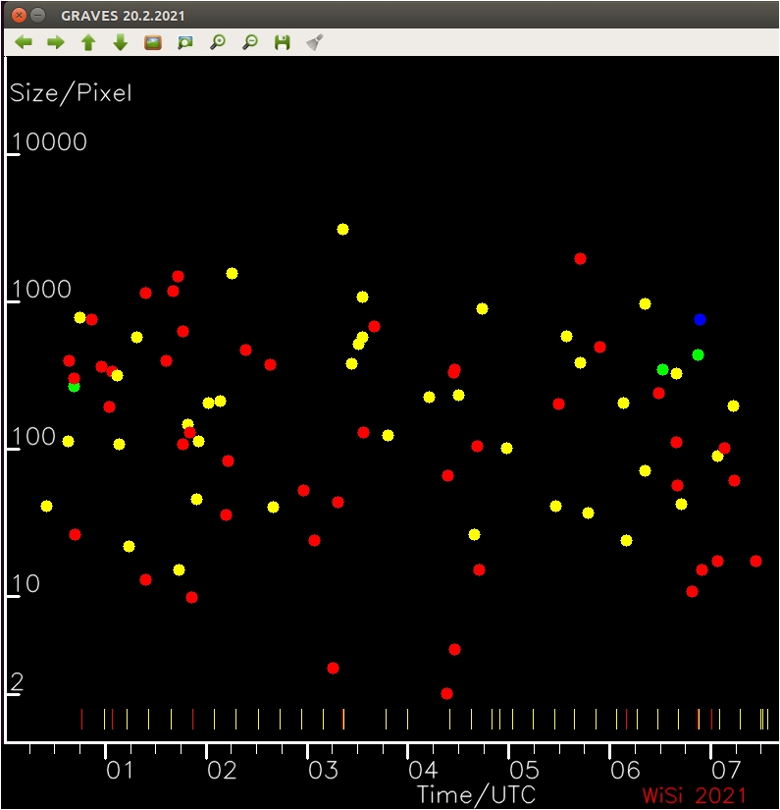This screenshot has height=810, width=780.
Task: Pan the plot left with the left arrow
Action: coord(24,42)
